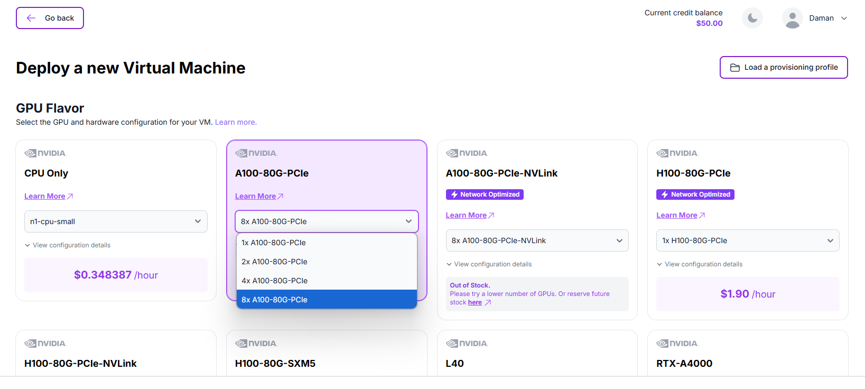Choose the highlighted 8x A100-80G-PCIe option
865x389 pixels.
coord(327,300)
